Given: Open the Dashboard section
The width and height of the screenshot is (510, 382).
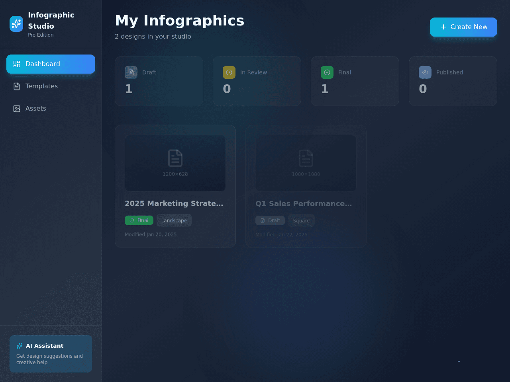Looking at the screenshot, I should click(51, 64).
